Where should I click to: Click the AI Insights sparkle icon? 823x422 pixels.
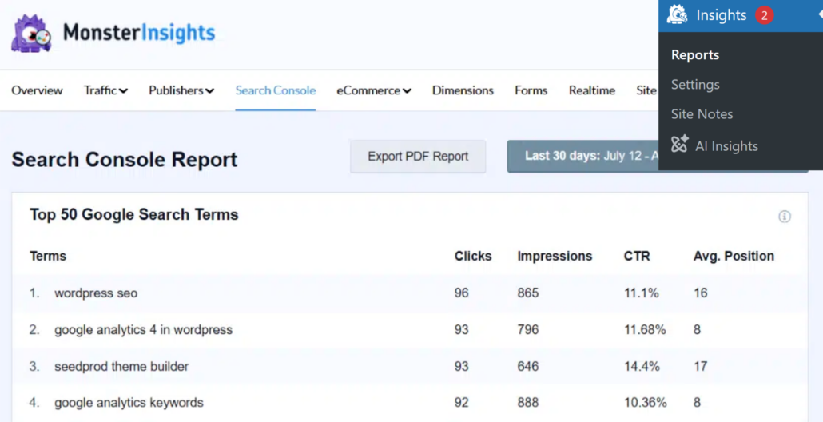(x=680, y=145)
